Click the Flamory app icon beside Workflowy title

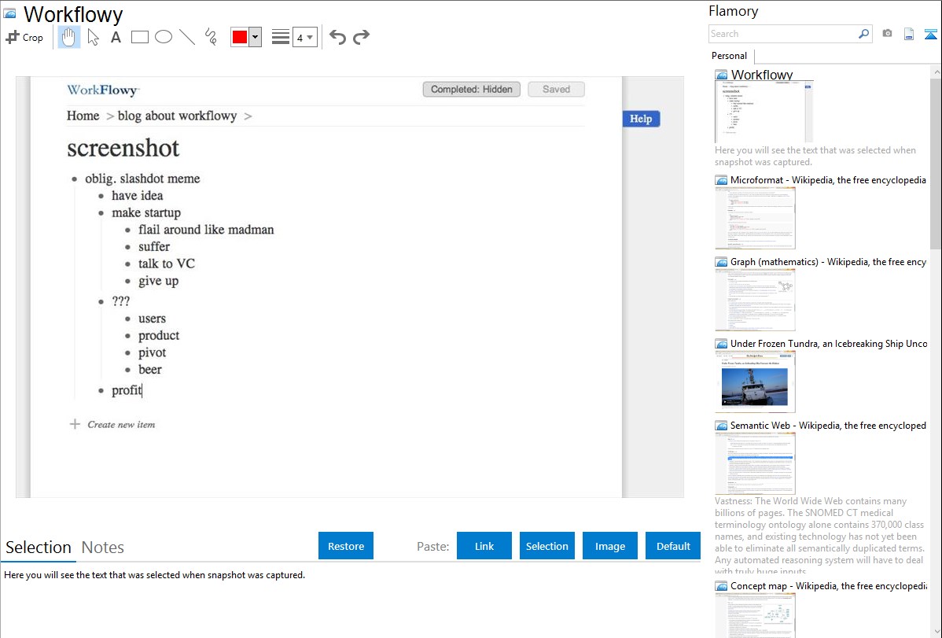tap(9, 13)
